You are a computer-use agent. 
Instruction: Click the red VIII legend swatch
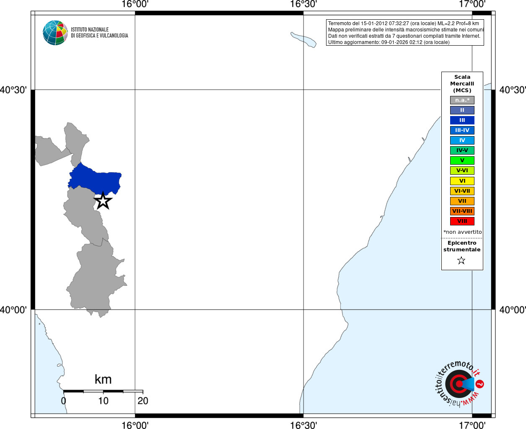[462, 221]
